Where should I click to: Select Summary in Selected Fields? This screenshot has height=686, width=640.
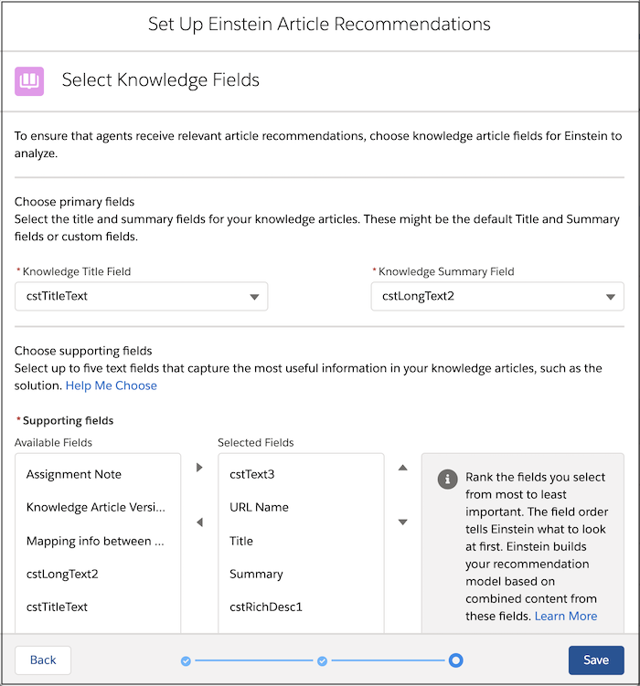coord(301,574)
